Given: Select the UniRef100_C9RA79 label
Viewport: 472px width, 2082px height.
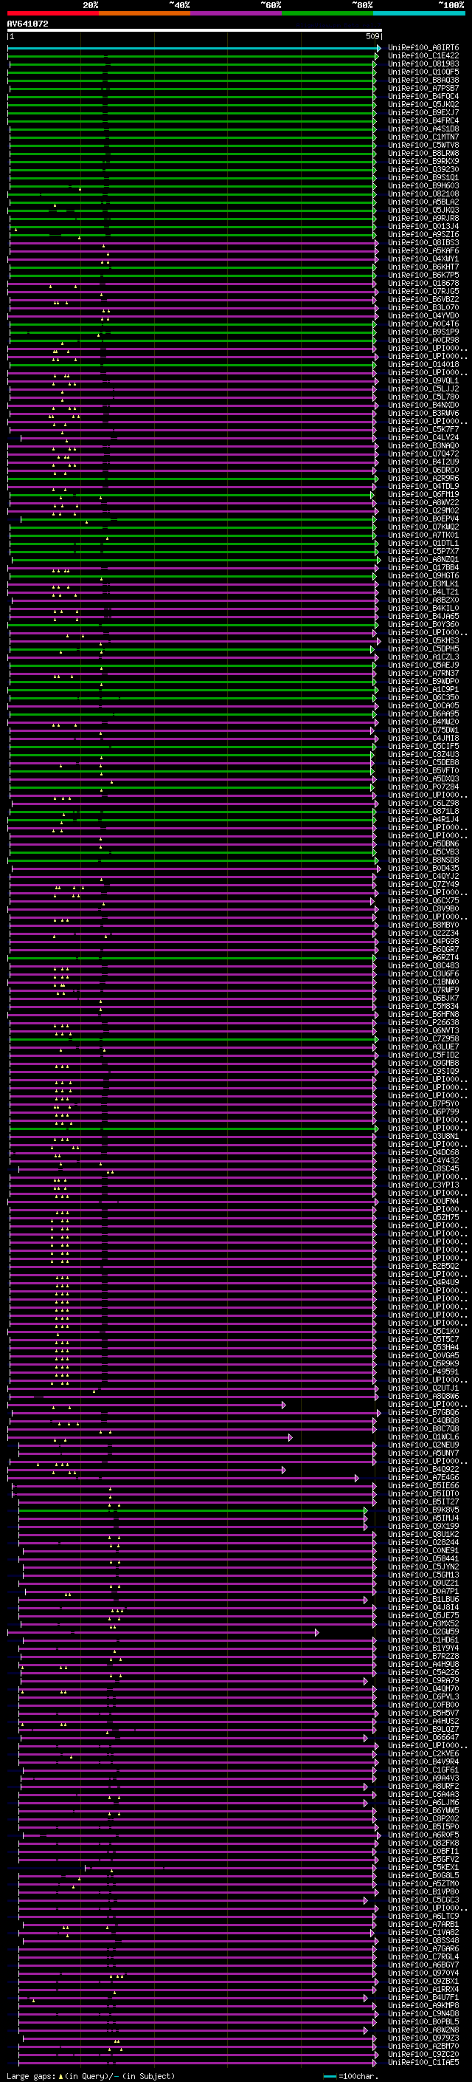Looking at the screenshot, I should [423, 1680].
